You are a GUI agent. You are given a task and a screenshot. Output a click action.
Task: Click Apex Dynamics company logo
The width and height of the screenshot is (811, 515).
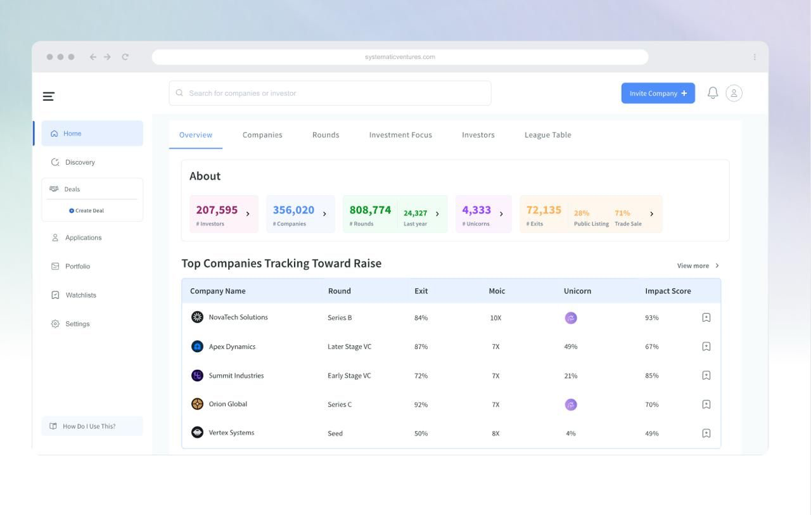coord(197,347)
